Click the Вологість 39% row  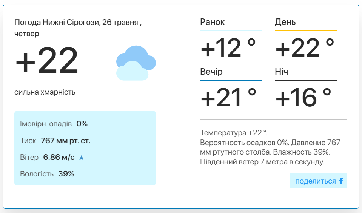tap(47, 174)
